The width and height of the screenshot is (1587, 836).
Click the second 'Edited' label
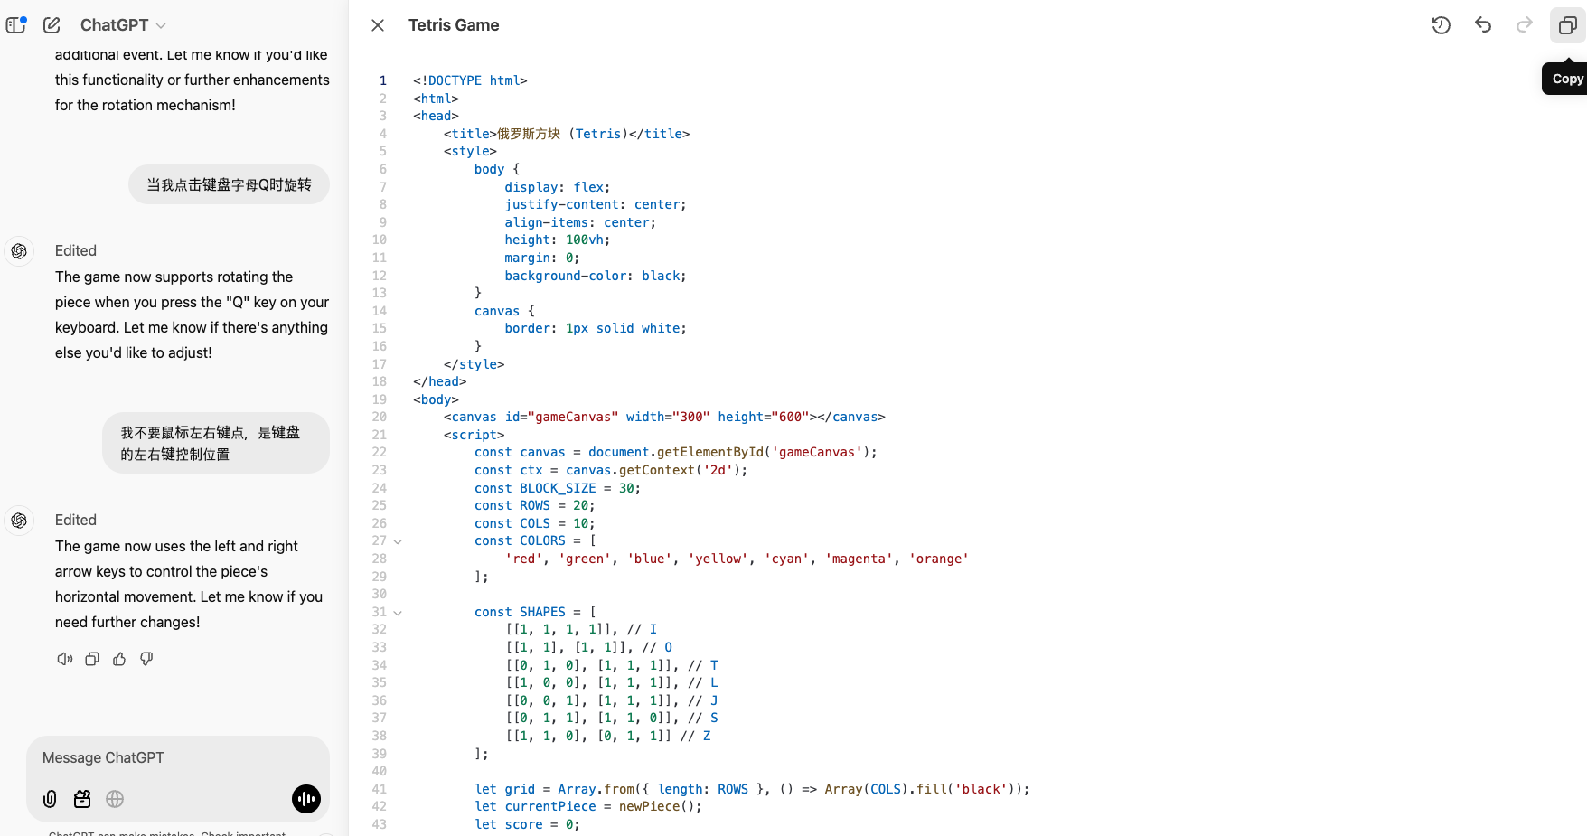pos(76,520)
